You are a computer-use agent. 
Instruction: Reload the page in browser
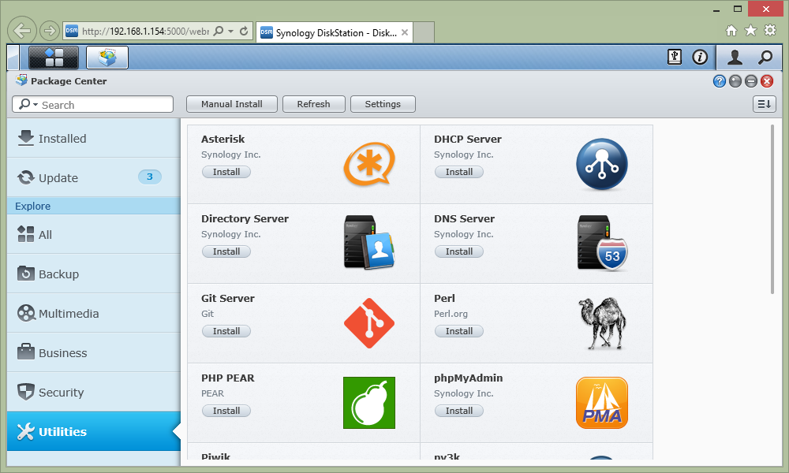coord(244,32)
